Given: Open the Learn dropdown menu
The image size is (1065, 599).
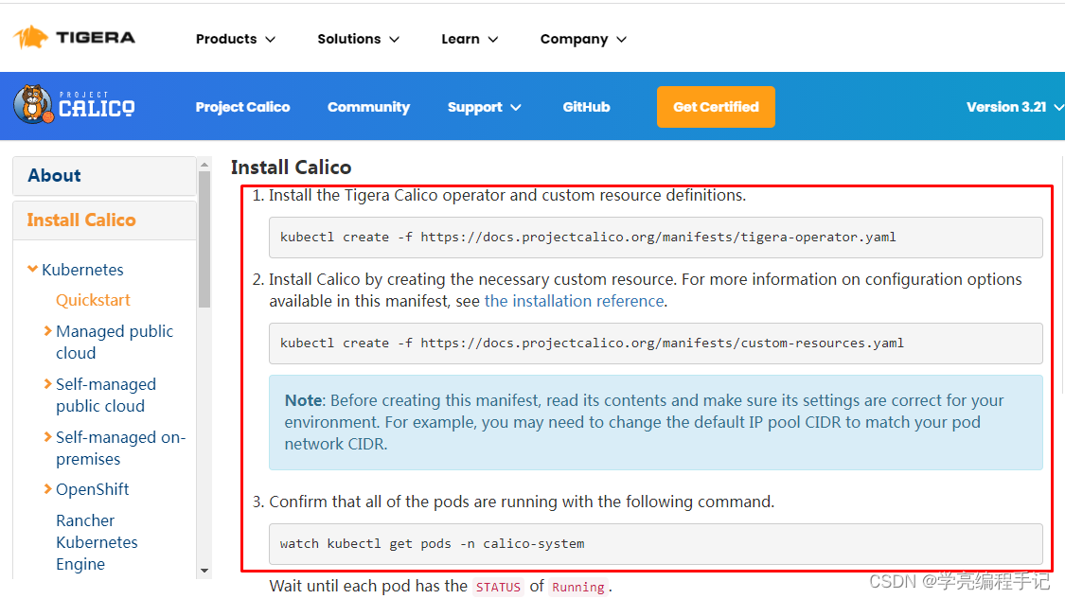Looking at the screenshot, I should pyautogui.click(x=470, y=39).
